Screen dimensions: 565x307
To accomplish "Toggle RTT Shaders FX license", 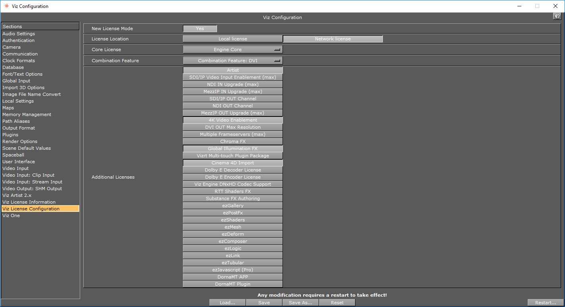I will click(233, 191).
